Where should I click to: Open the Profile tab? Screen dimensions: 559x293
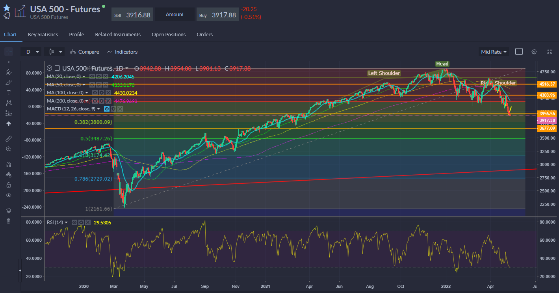(76, 34)
